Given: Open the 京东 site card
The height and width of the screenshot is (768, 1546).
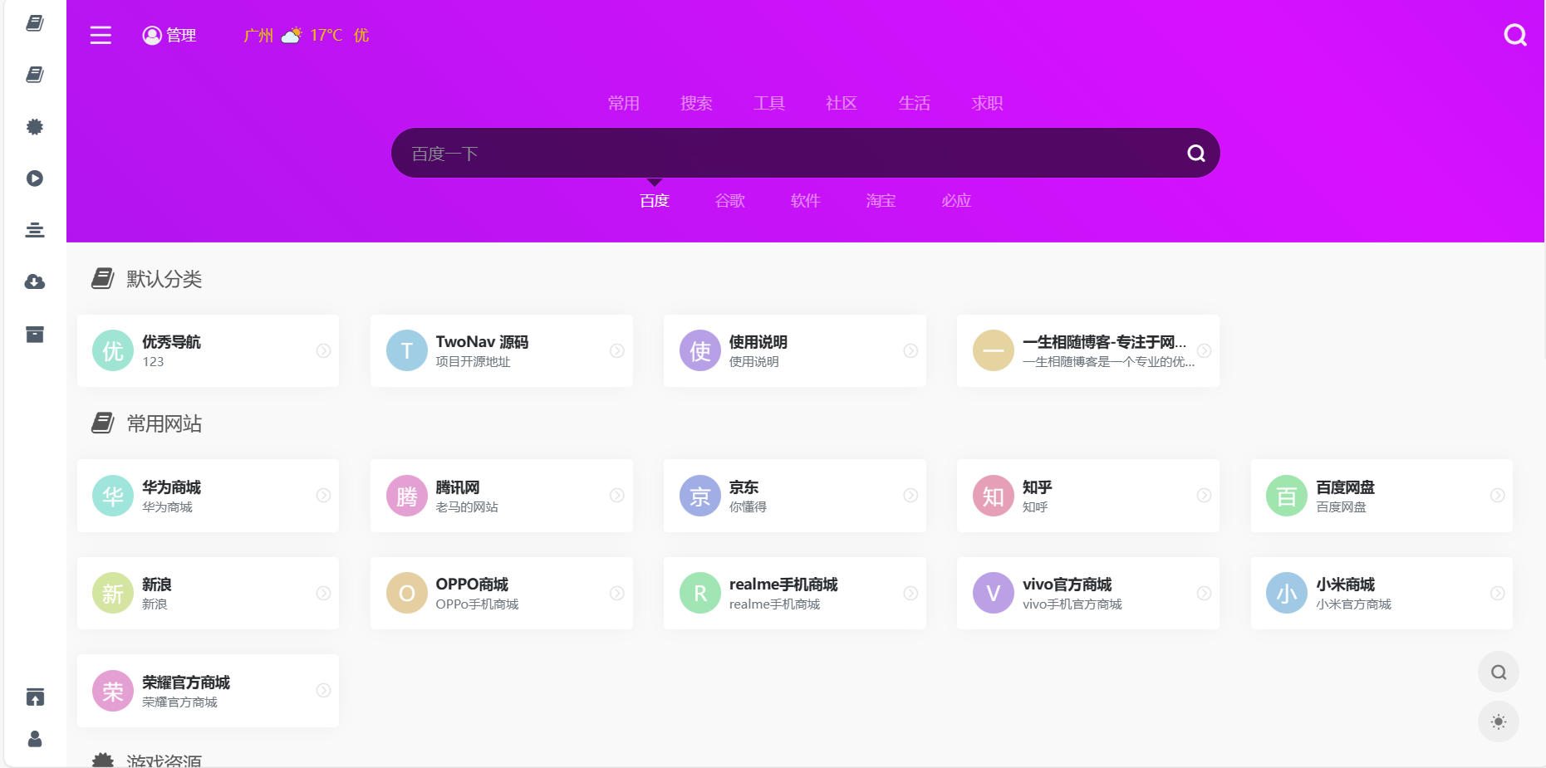Looking at the screenshot, I should [x=795, y=496].
